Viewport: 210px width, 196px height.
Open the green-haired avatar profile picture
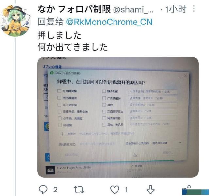15,21
